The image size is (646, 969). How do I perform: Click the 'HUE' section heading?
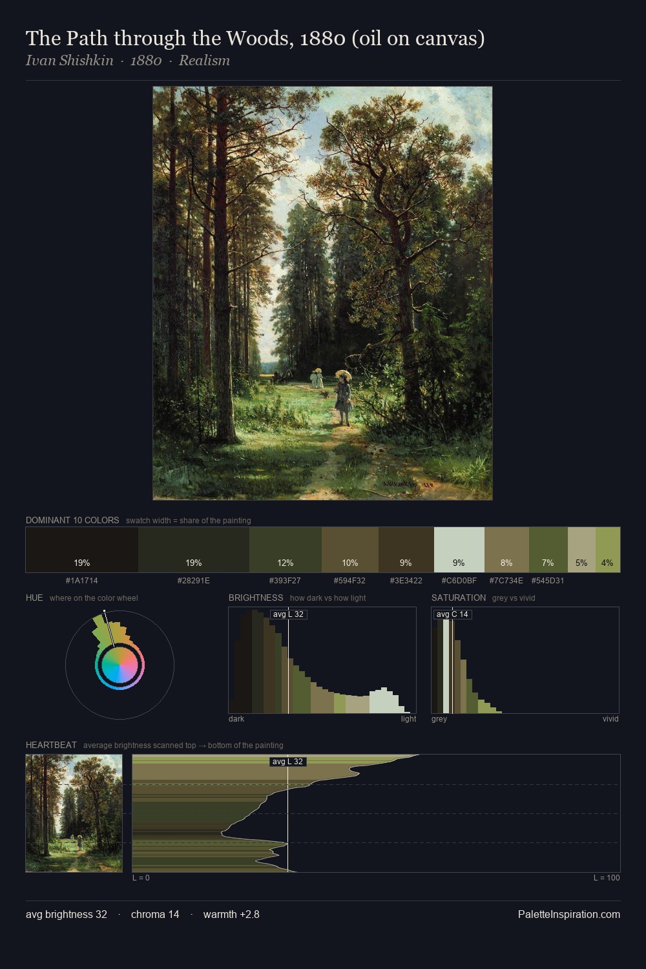34,598
